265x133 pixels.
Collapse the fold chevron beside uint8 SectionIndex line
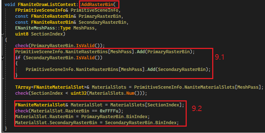2,34
